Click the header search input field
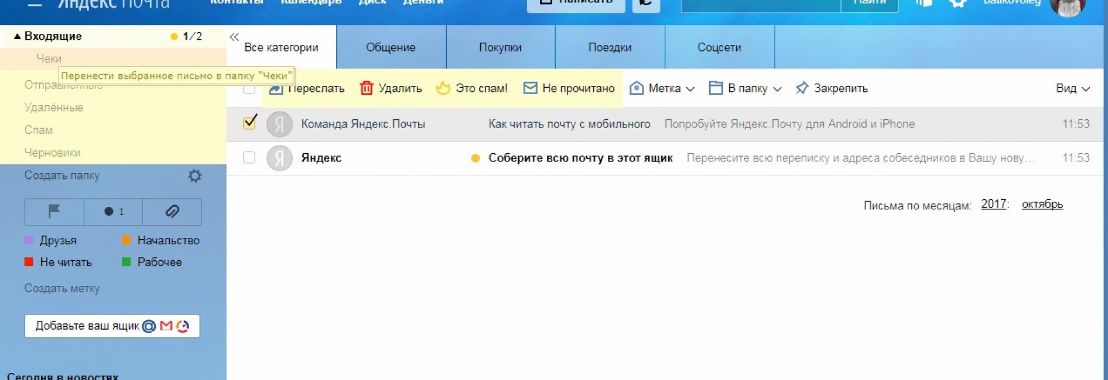The height and width of the screenshot is (380, 1108). click(x=761, y=5)
